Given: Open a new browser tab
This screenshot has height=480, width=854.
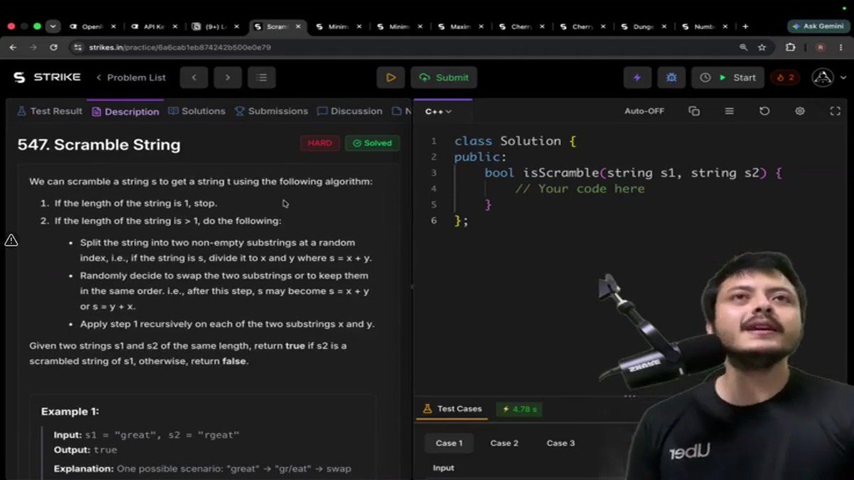Looking at the screenshot, I should [x=745, y=26].
